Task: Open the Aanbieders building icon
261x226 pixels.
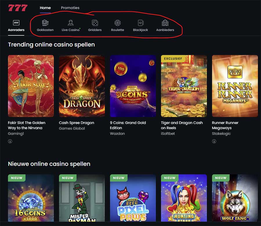Action: pos(165,23)
